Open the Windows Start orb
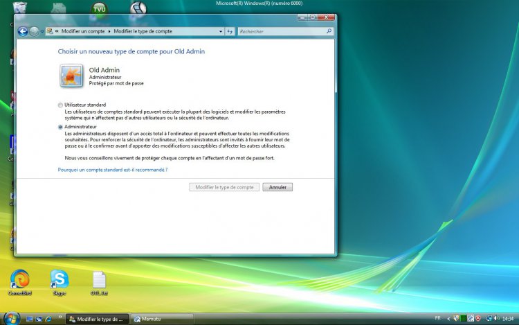 coord(12,319)
